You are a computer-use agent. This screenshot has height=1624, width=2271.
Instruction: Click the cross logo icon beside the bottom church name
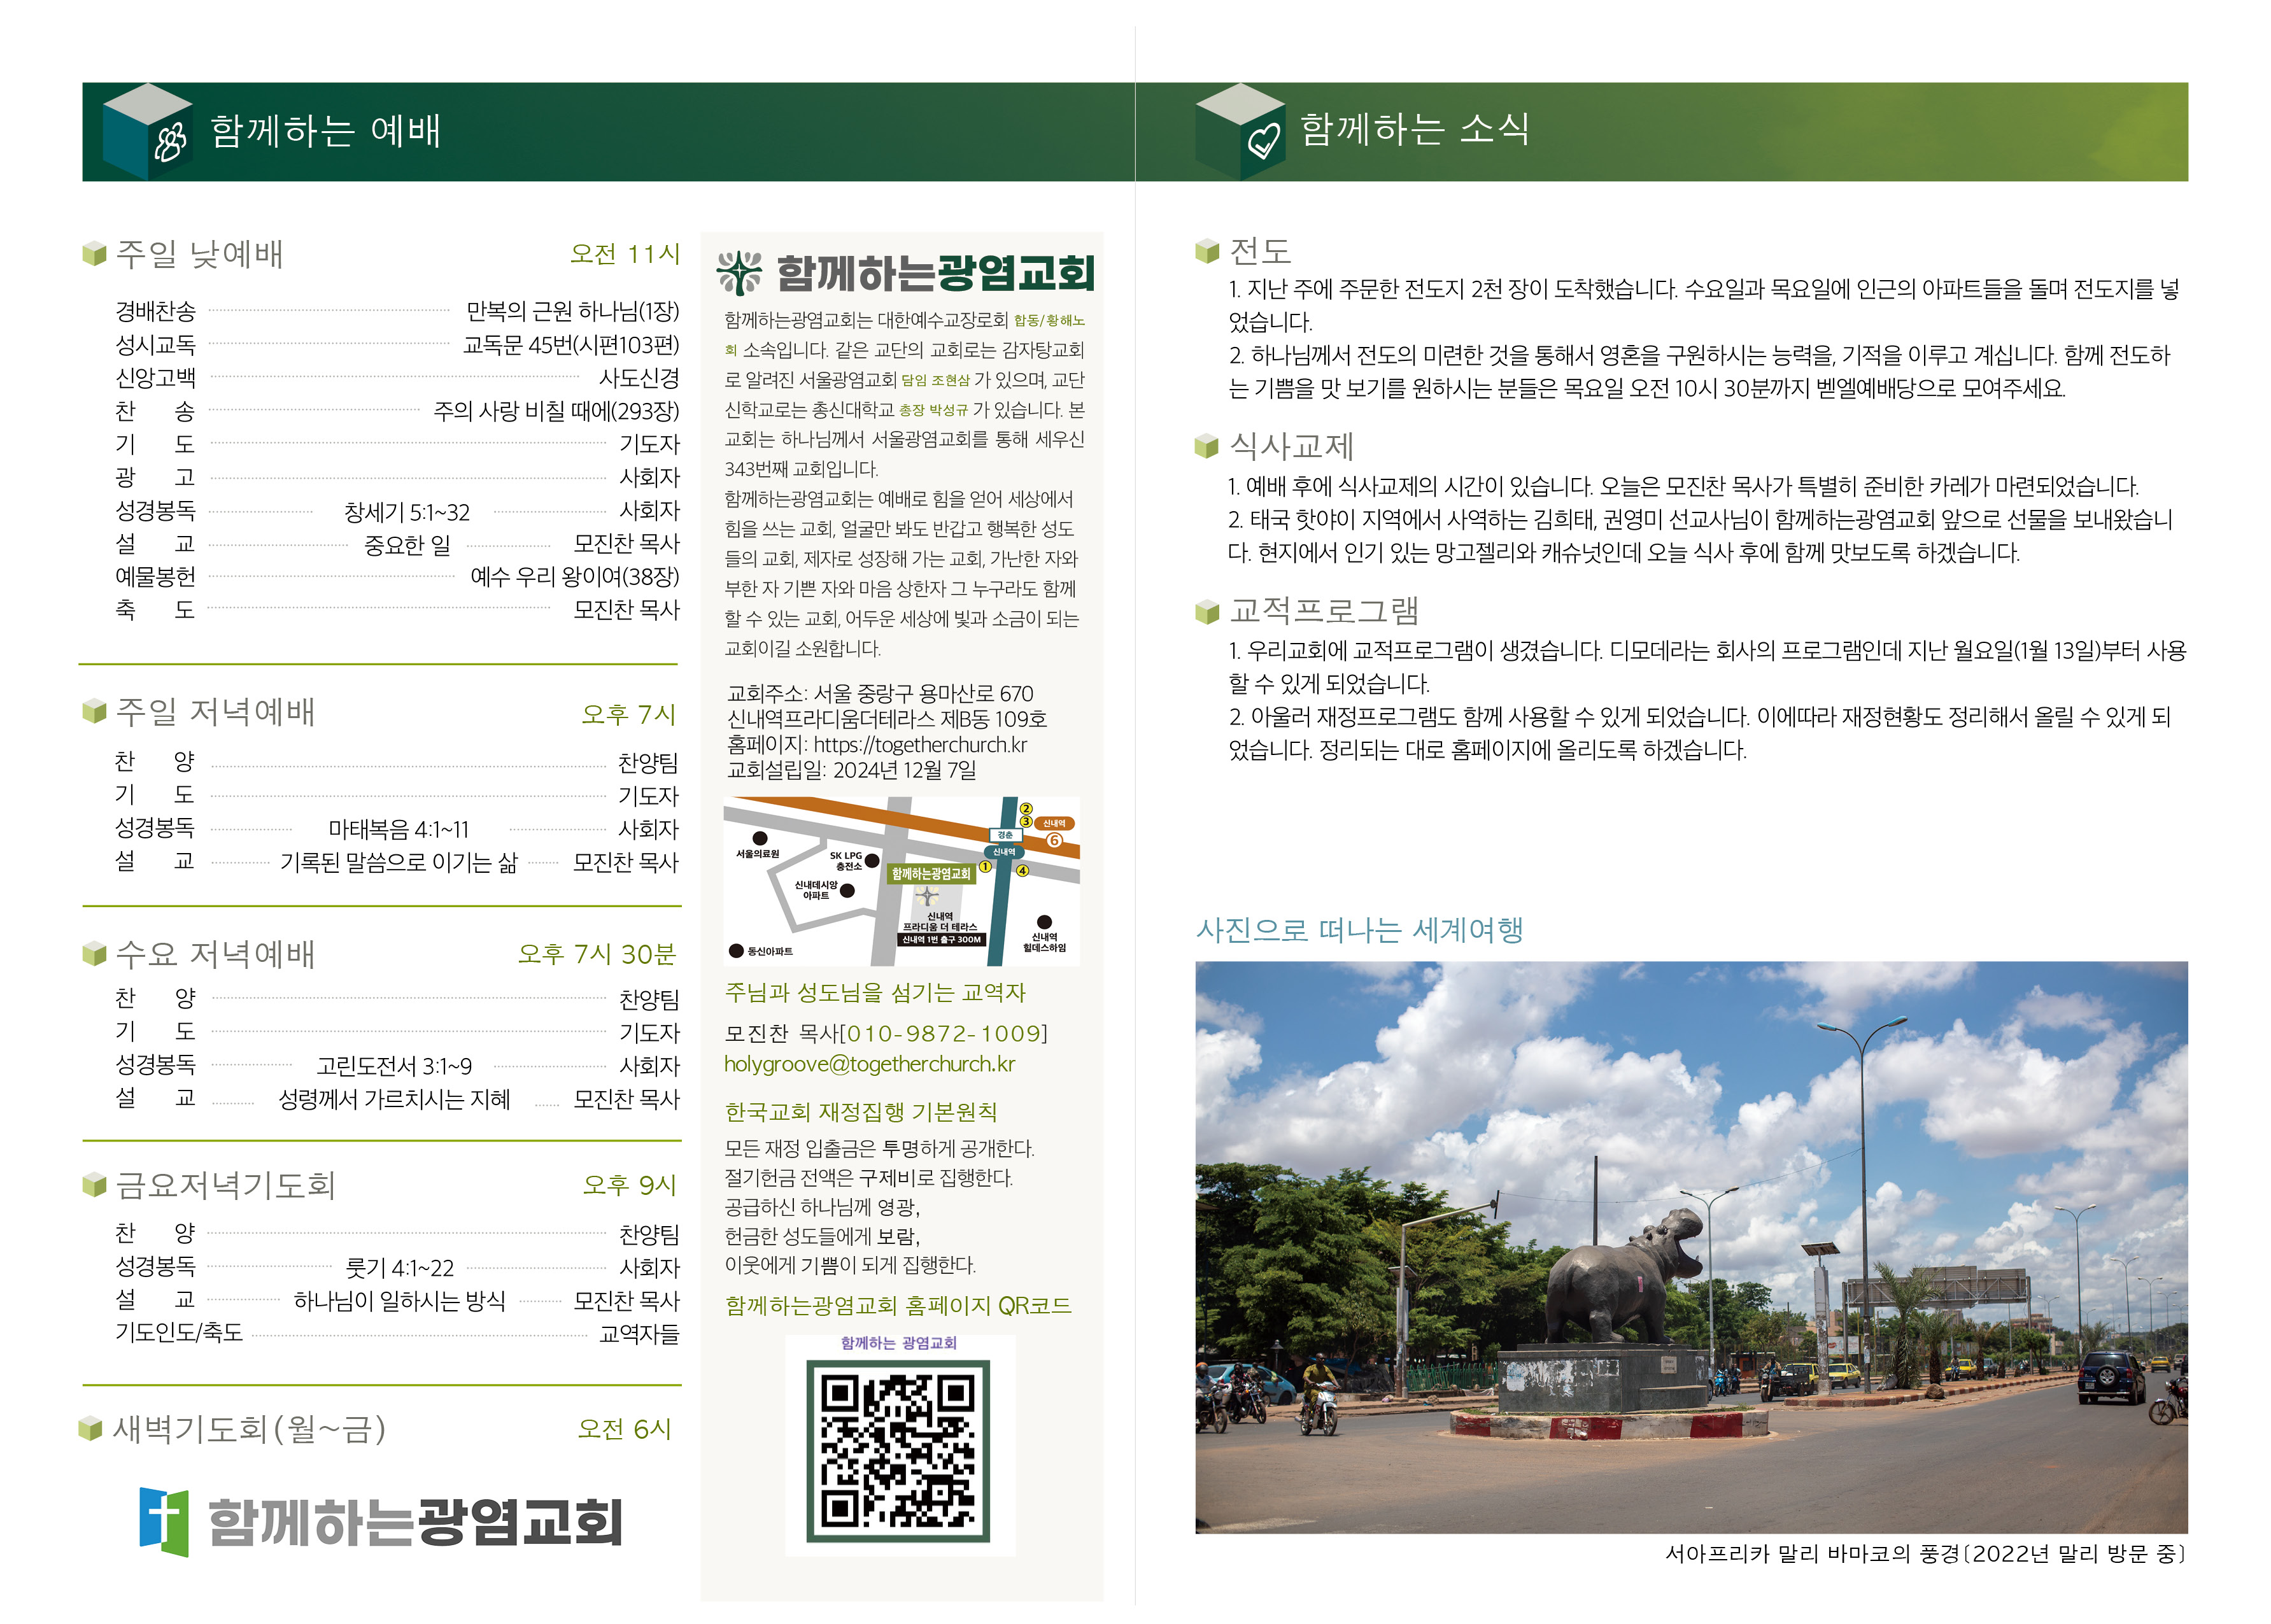[x=163, y=1521]
